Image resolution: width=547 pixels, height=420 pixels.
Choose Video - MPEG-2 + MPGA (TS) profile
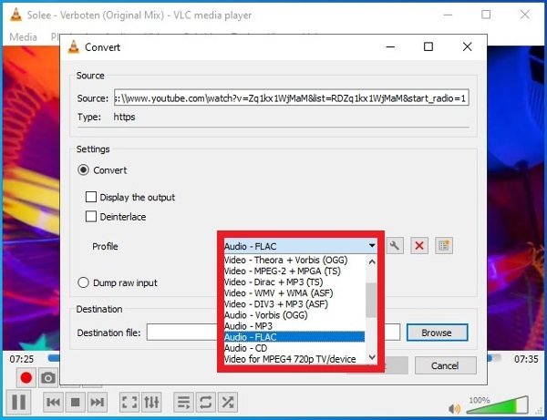294,271
